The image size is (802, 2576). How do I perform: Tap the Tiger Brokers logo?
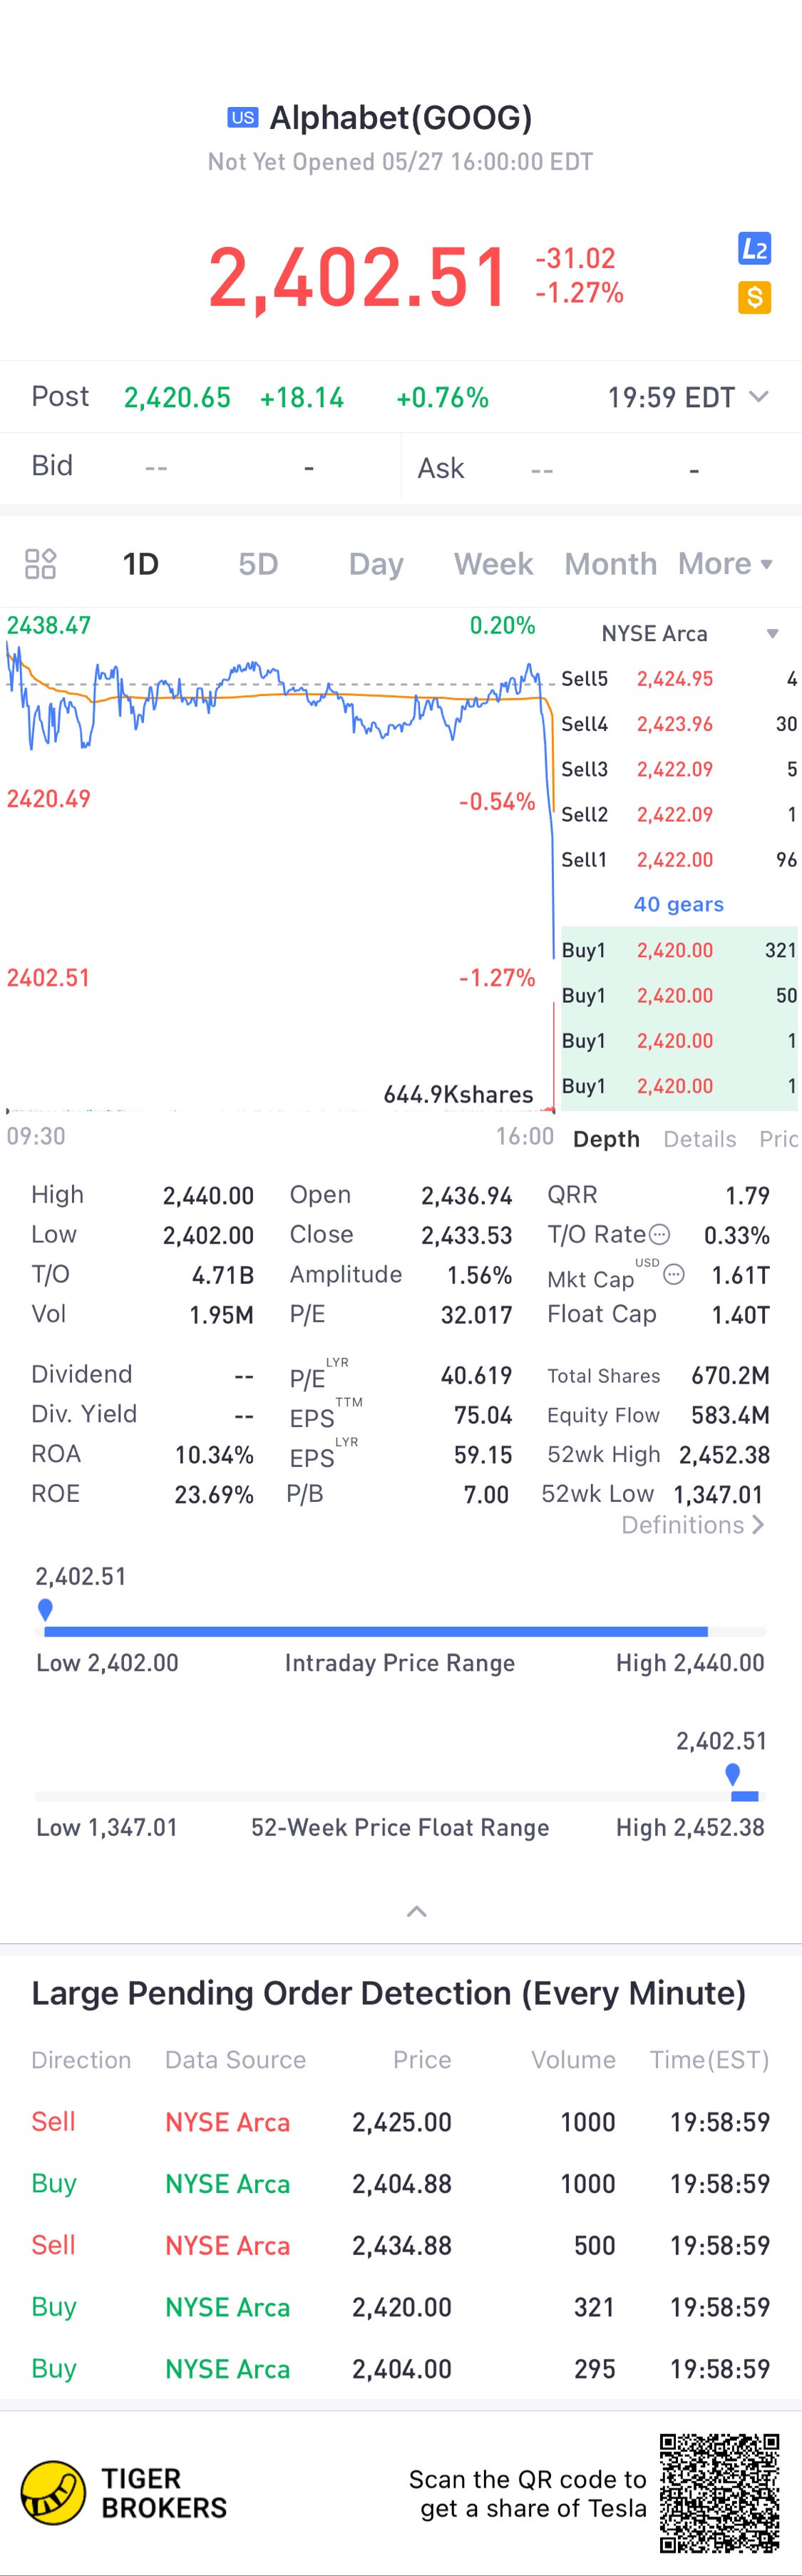54,2492
